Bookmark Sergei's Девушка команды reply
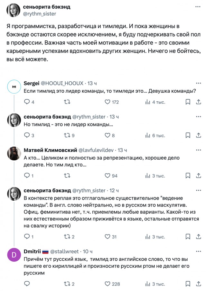This screenshot has width=206, height=291. click(187, 102)
